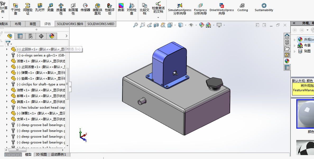This screenshot has width=314, height=159.
Task: Show more manager tabs chevron arrow
Action: click(67, 36)
